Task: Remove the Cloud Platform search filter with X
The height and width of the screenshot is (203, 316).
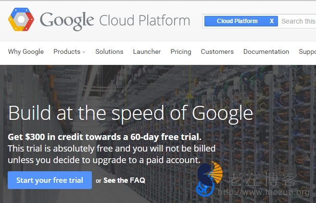Action: tap(272, 21)
